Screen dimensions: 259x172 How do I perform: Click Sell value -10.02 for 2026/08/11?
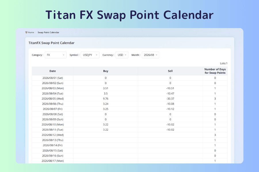(x=170, y=130)
